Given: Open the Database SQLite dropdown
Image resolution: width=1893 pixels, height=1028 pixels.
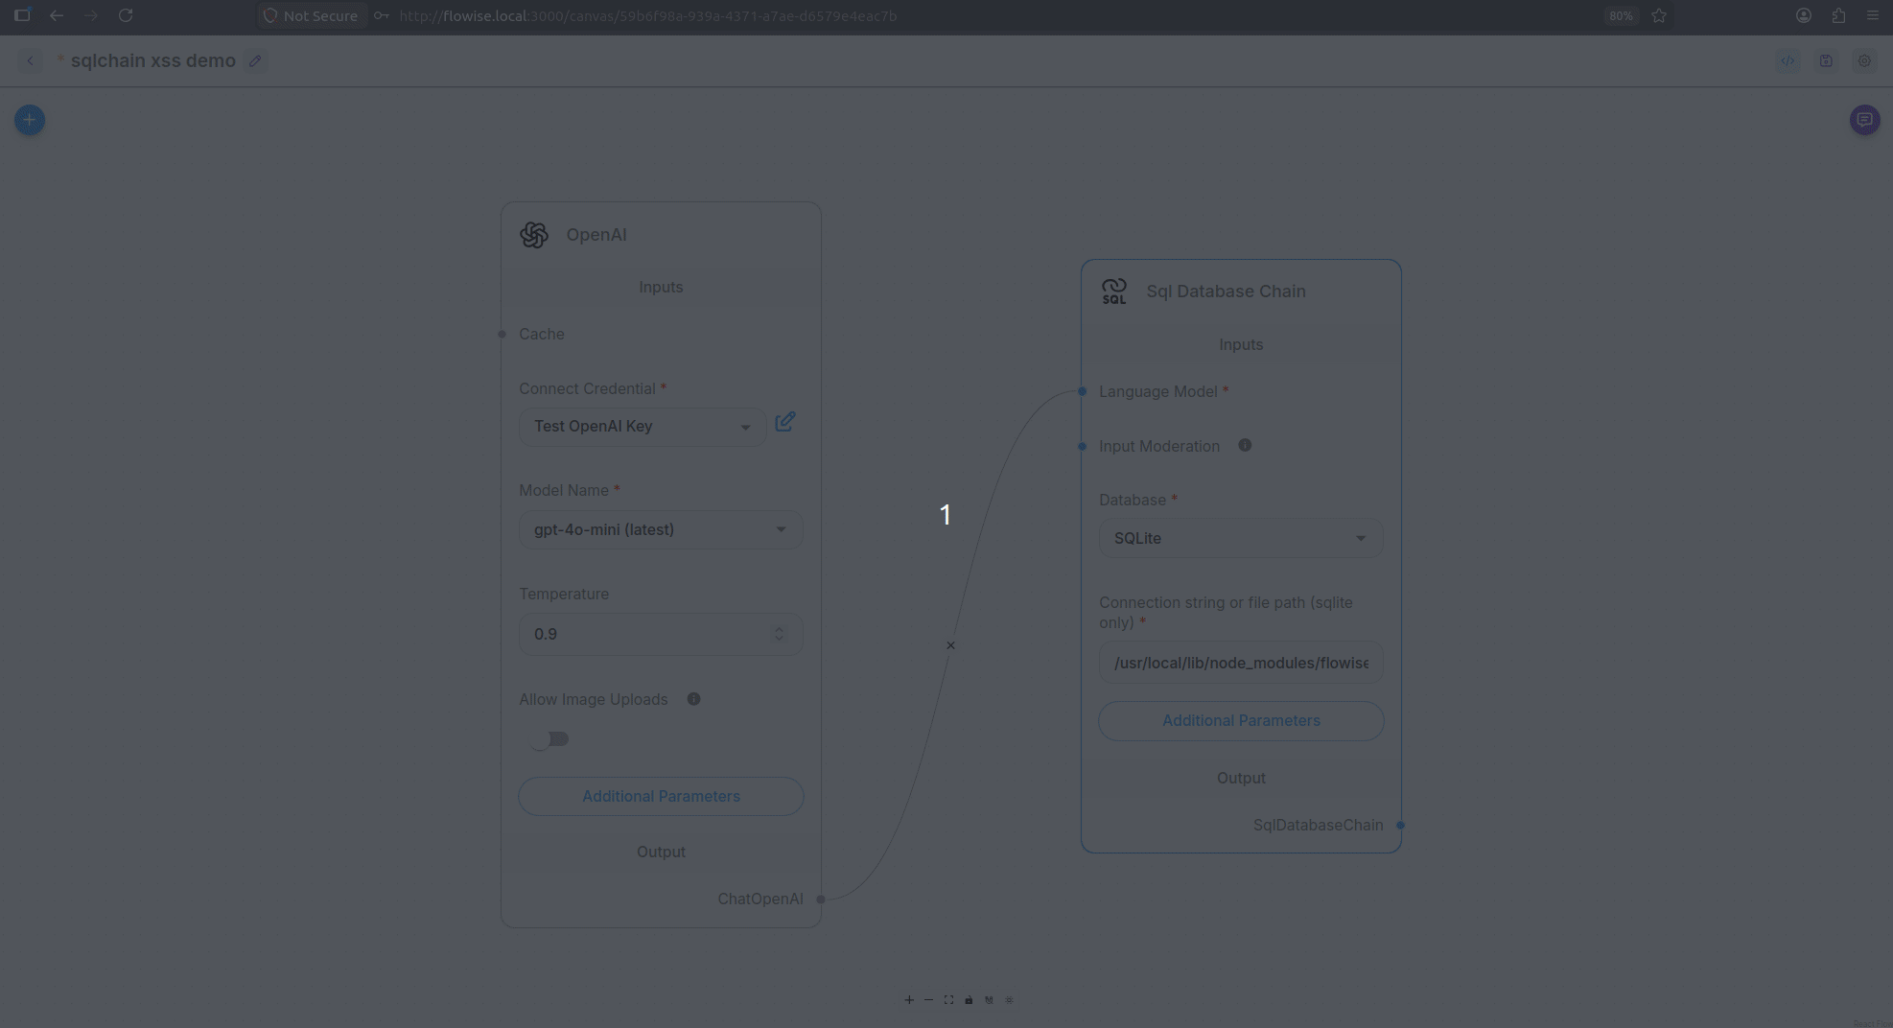Looking at the screenshot, I should tap(1241, 538).
